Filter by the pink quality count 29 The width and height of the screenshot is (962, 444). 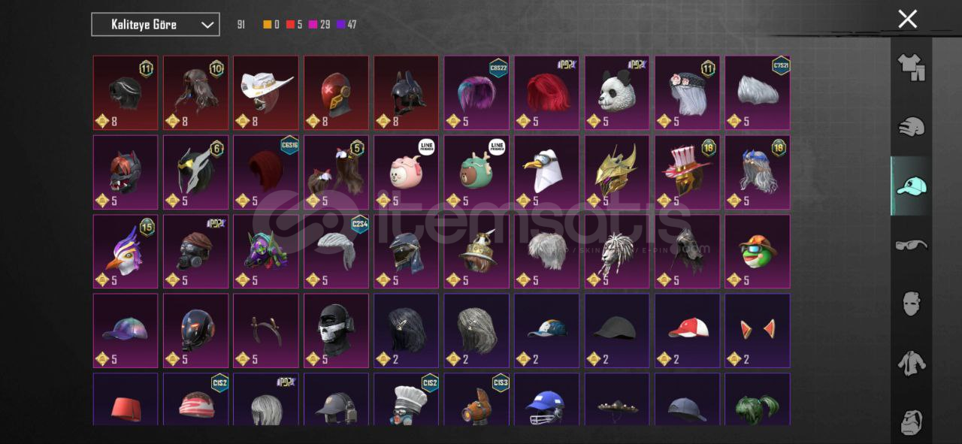319,25
